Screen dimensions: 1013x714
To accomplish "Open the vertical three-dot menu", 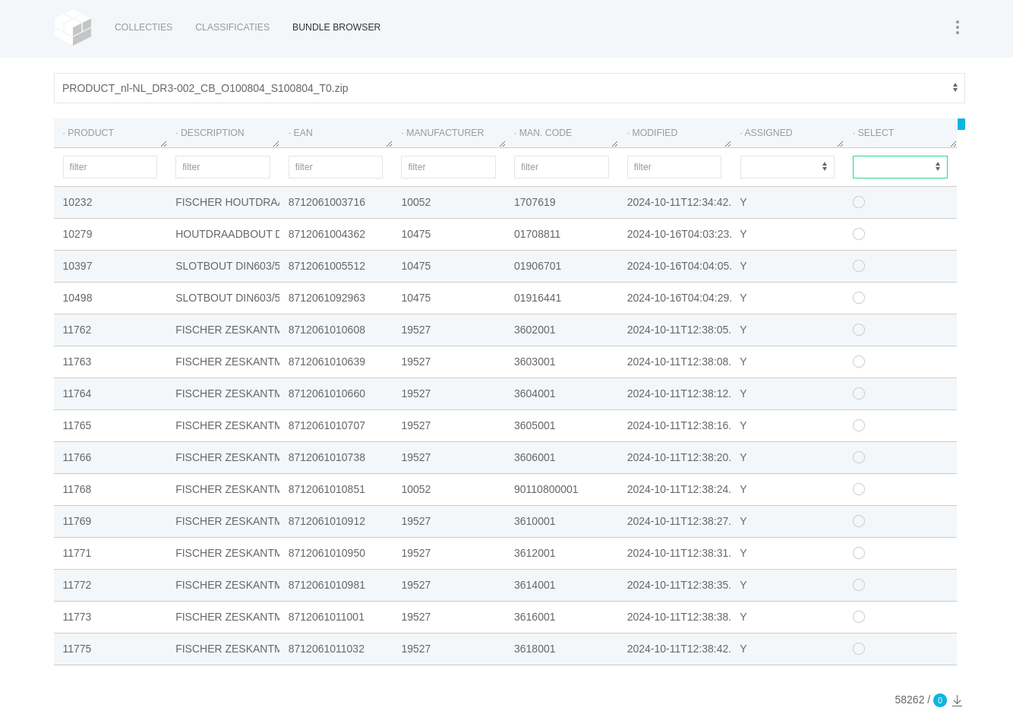I will [x=958, y=27].
